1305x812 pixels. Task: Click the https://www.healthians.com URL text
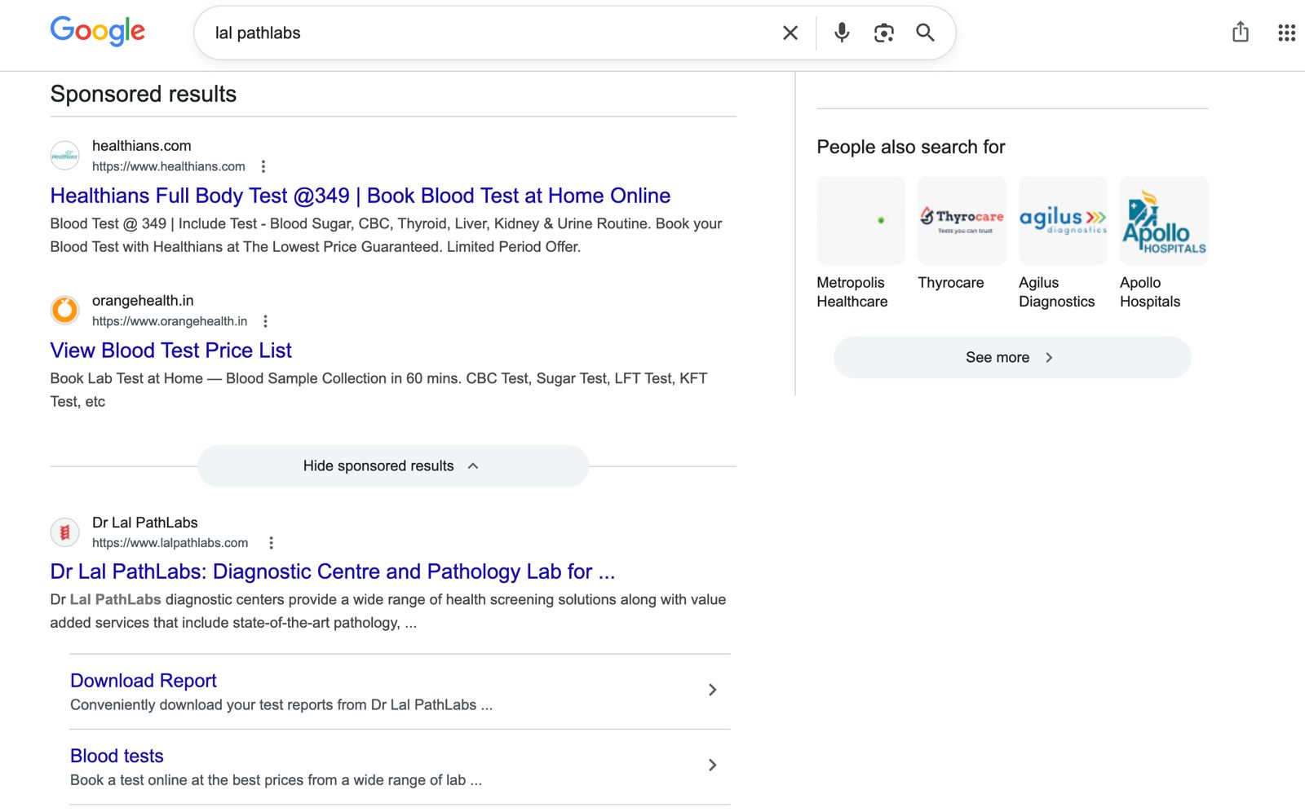click(169, 166)
